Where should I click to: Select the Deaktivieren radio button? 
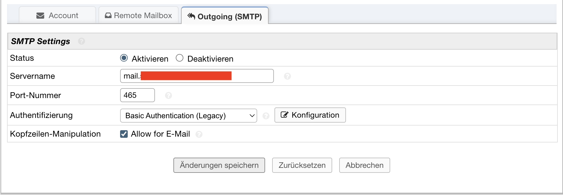(x=180, y=58)
